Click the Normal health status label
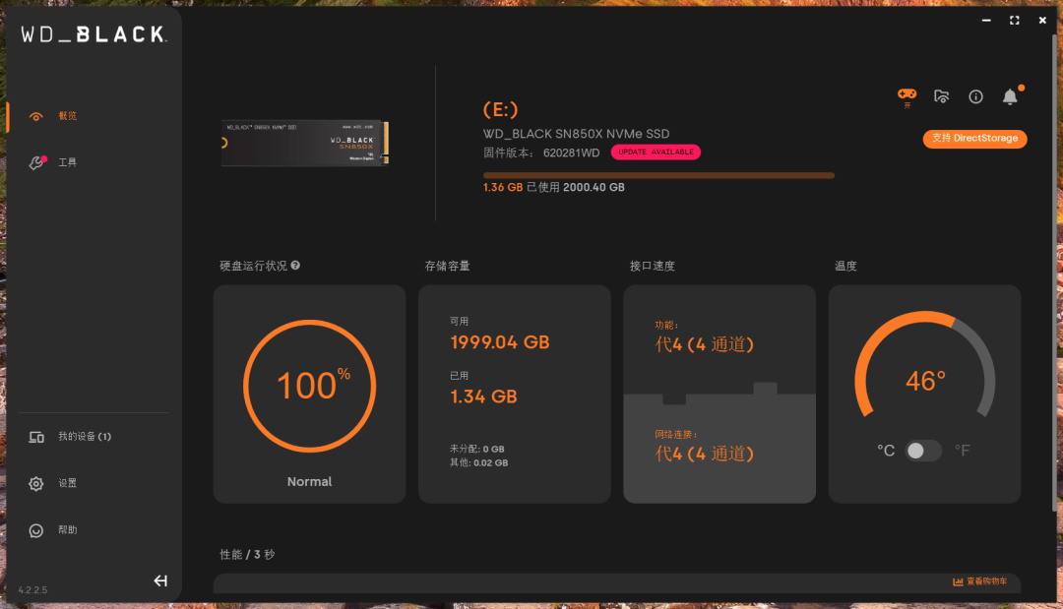Viewport: 1063px width, 609px height. (x=309, y=482)
